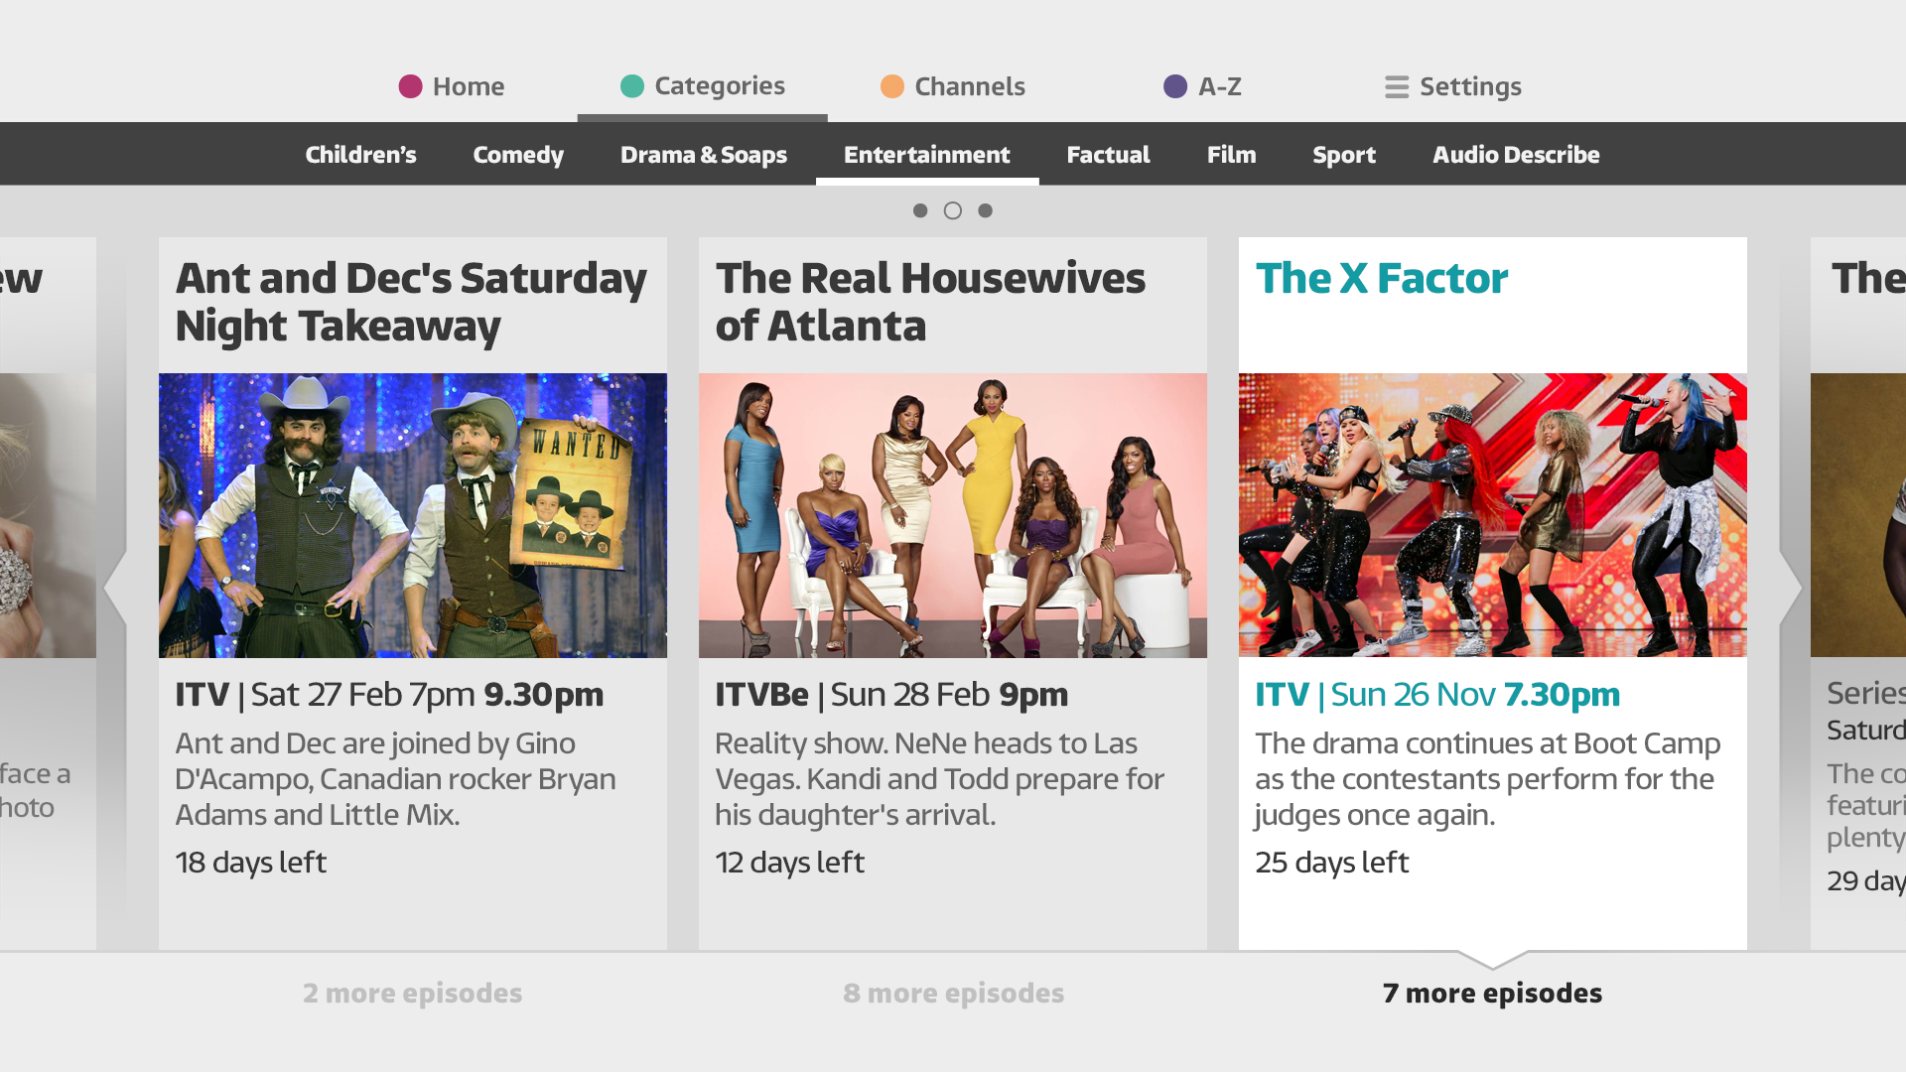Click the left carousel arrow
The image size is (1906, 1072).
click(115, 588)
